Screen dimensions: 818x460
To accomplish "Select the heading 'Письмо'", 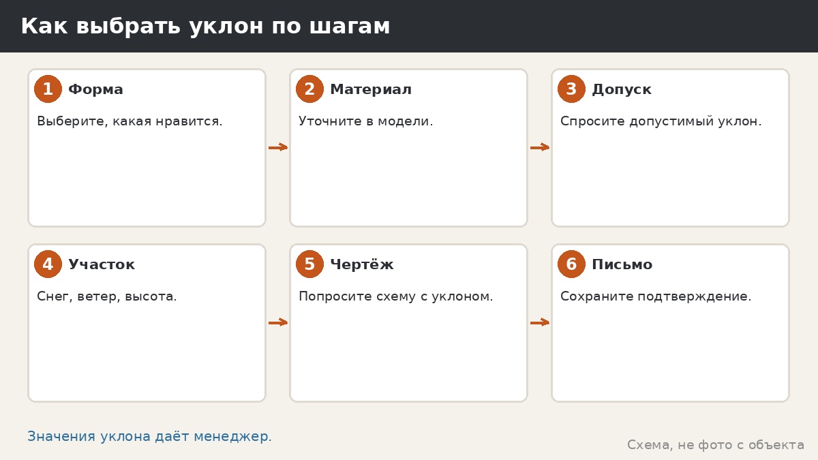I will click(x=622, y=264).
